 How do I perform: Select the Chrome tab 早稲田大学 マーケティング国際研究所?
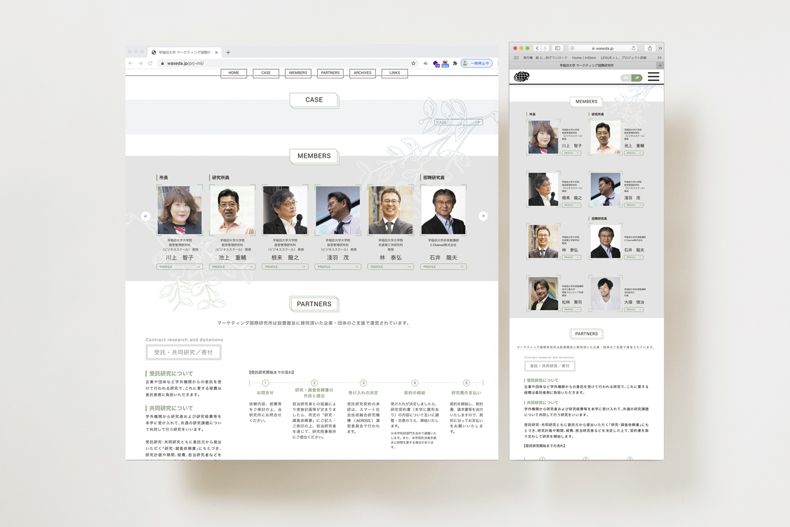pyautogui.click(x=185, y=52)
